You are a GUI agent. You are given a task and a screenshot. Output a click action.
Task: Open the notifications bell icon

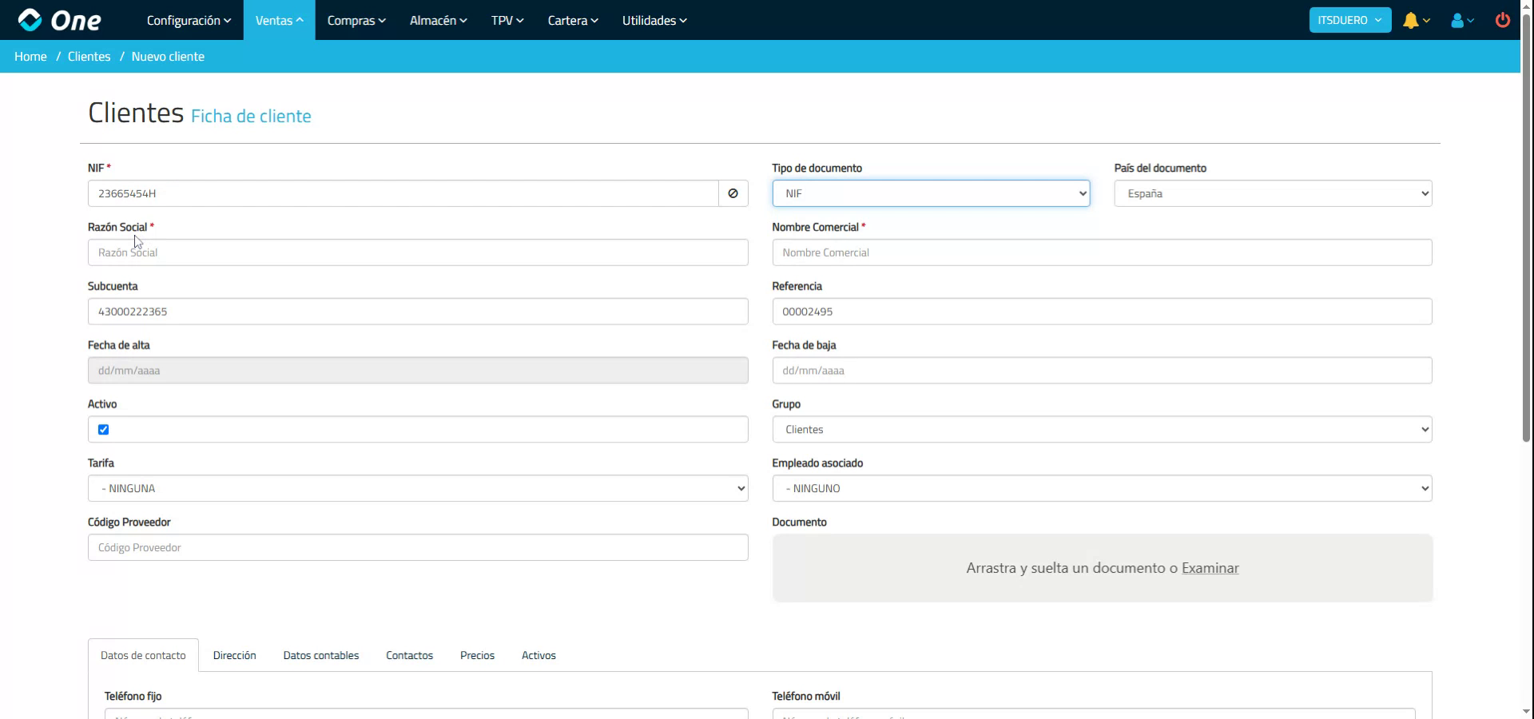[1413, 20]
